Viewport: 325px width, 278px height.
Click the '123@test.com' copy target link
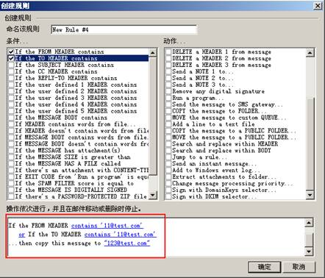(127, 243)
